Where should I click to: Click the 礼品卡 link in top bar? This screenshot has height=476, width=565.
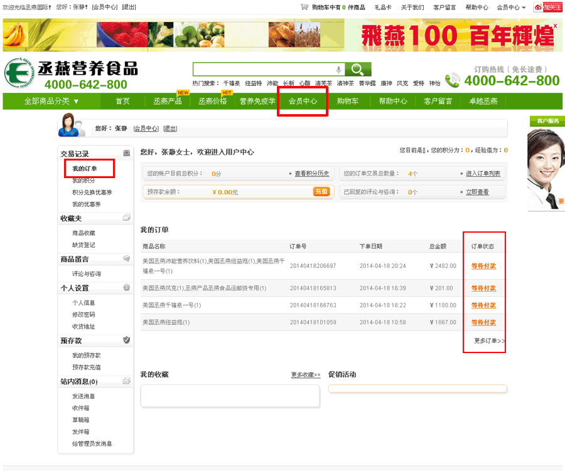(383, 7)
